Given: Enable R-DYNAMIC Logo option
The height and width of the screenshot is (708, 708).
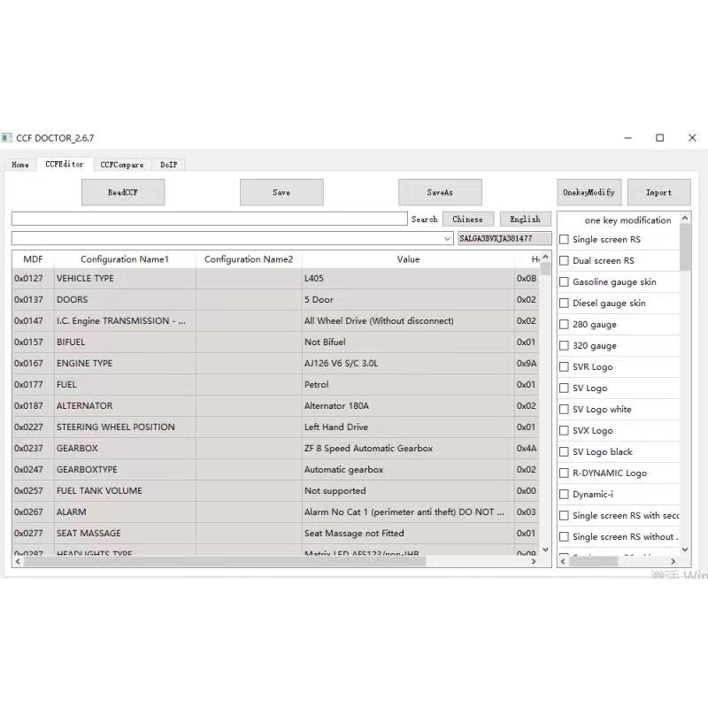Looking at the screenshot, I should click(564, 473).
